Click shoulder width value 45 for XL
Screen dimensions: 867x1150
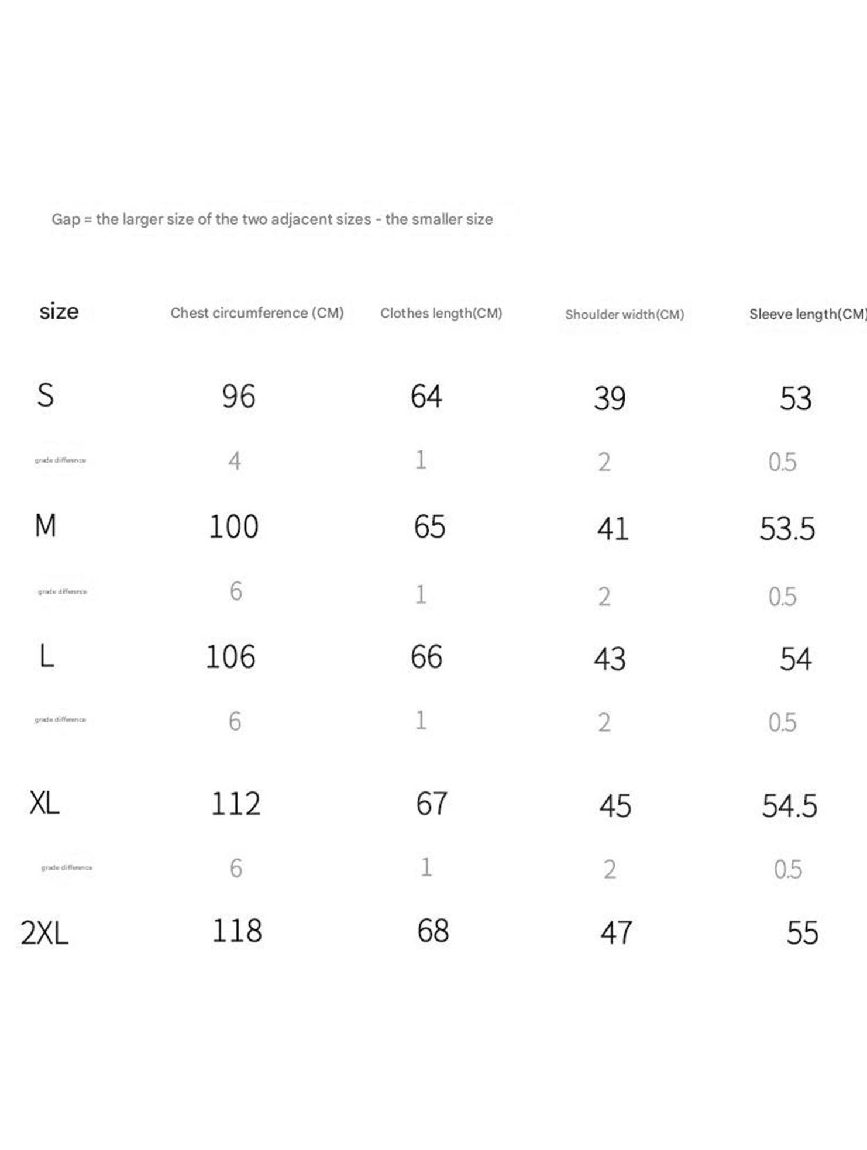[x=615, y=806]
